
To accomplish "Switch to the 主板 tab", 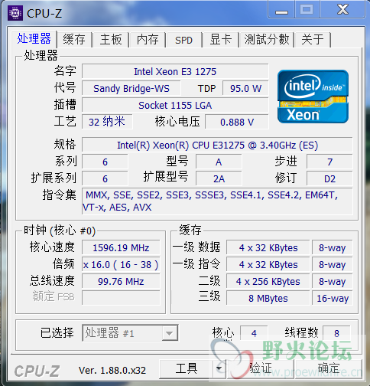I will point(111,40).
